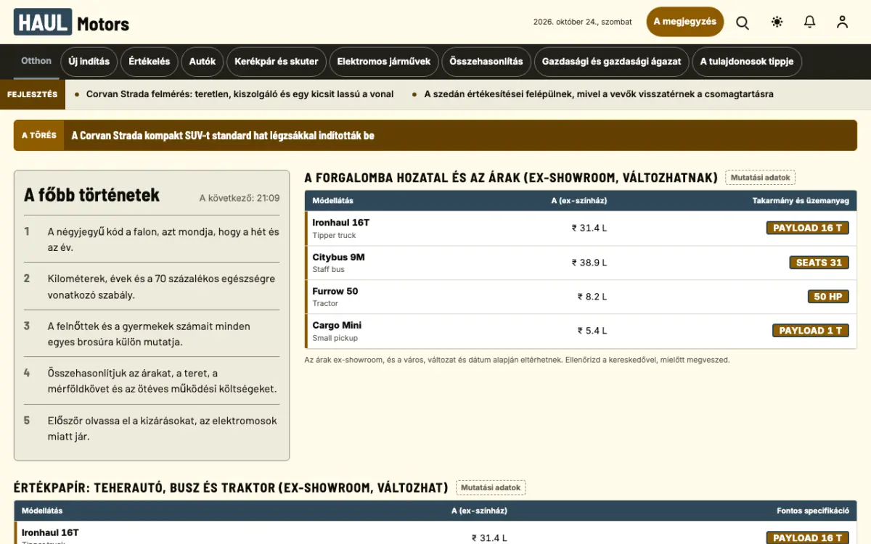Open the Új indítás menu item
This screenshot has width=871, height=544.
89,62
